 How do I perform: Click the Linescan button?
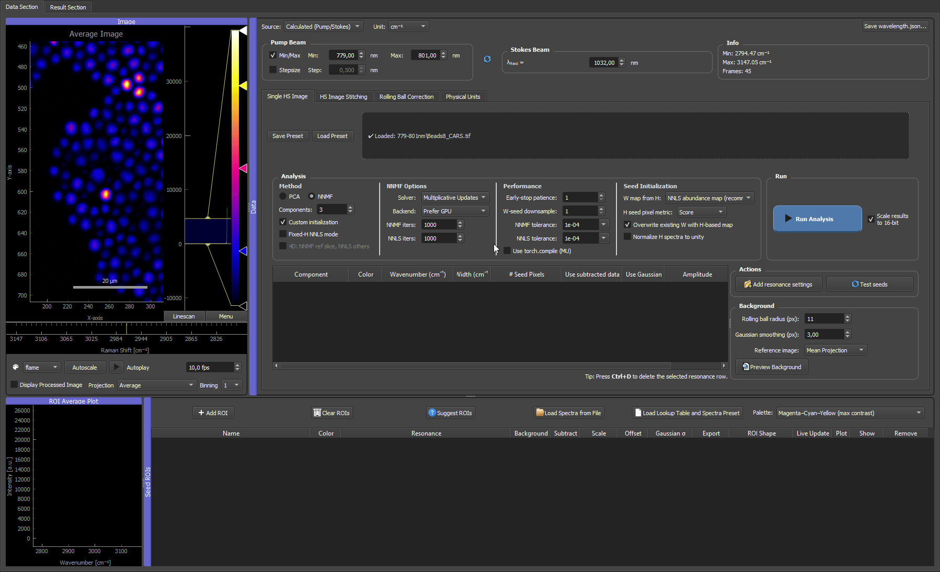[184, 316]
